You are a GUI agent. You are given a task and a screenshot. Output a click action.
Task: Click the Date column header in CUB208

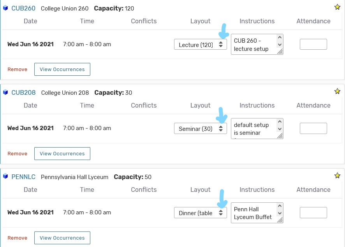point(30,105)
